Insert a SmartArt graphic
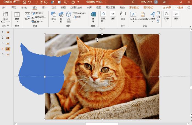This screenshot has height=125, width=192. click(x=79, y=13)
